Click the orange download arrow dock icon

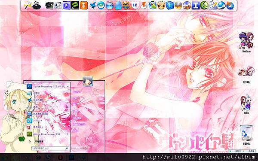click(x=84, y=6)
